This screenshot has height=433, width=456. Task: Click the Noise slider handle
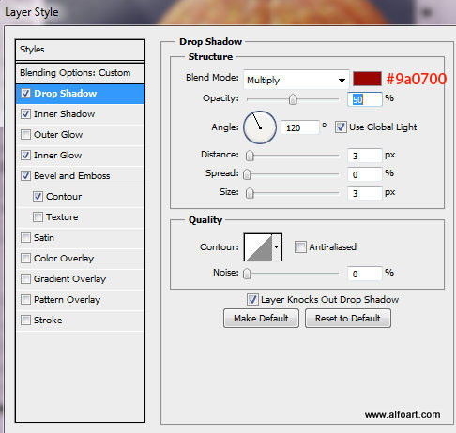coord(247,274)
